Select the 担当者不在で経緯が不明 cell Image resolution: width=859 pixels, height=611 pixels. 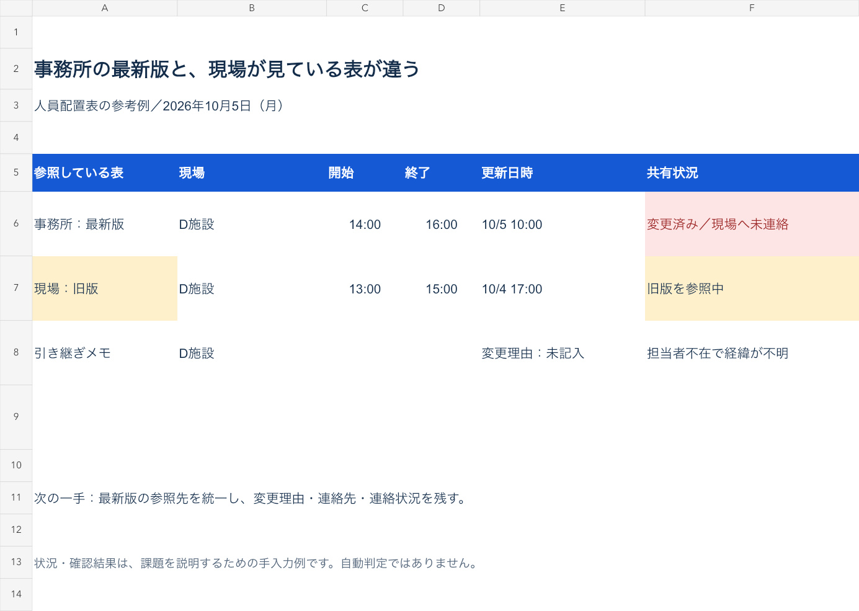[x=752, y=353]
